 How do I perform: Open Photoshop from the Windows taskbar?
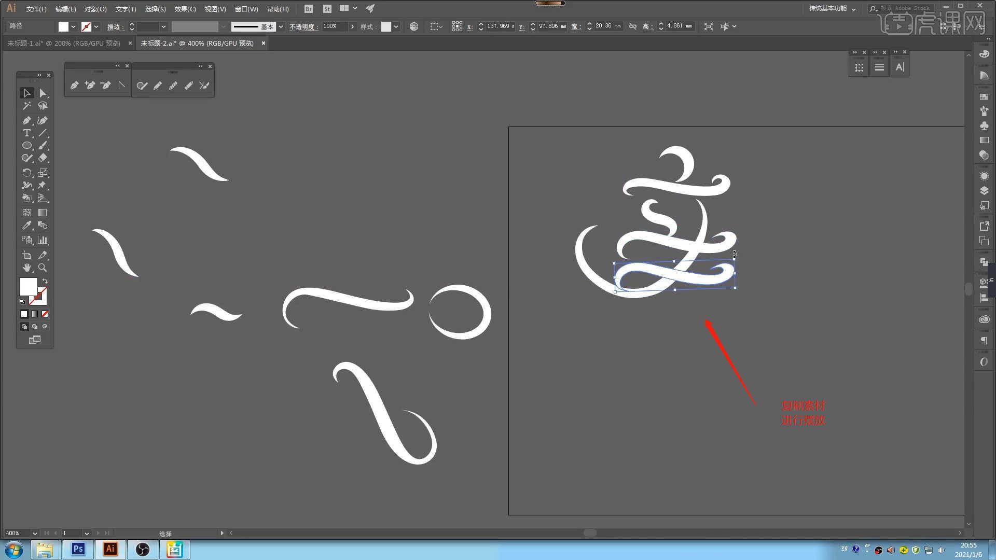click(x=78, y=549)
